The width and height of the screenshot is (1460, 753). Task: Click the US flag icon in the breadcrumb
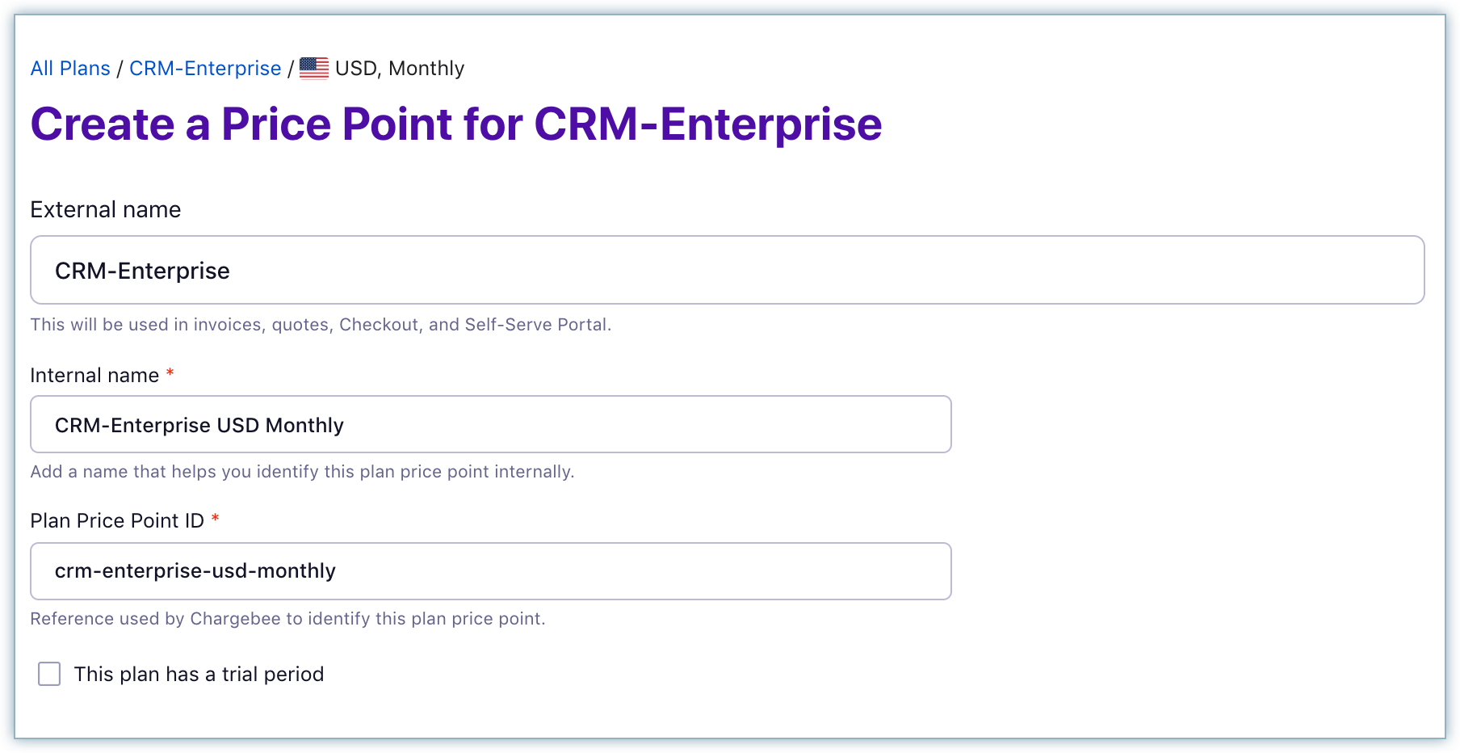coord(314,69)
